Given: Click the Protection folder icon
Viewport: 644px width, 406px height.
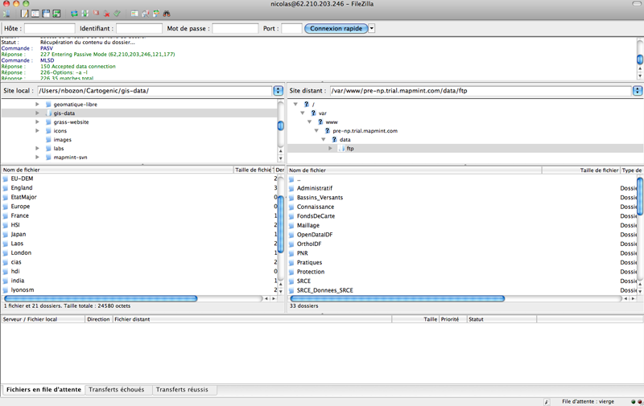Looking at the screenshot, I should (291, 272).
